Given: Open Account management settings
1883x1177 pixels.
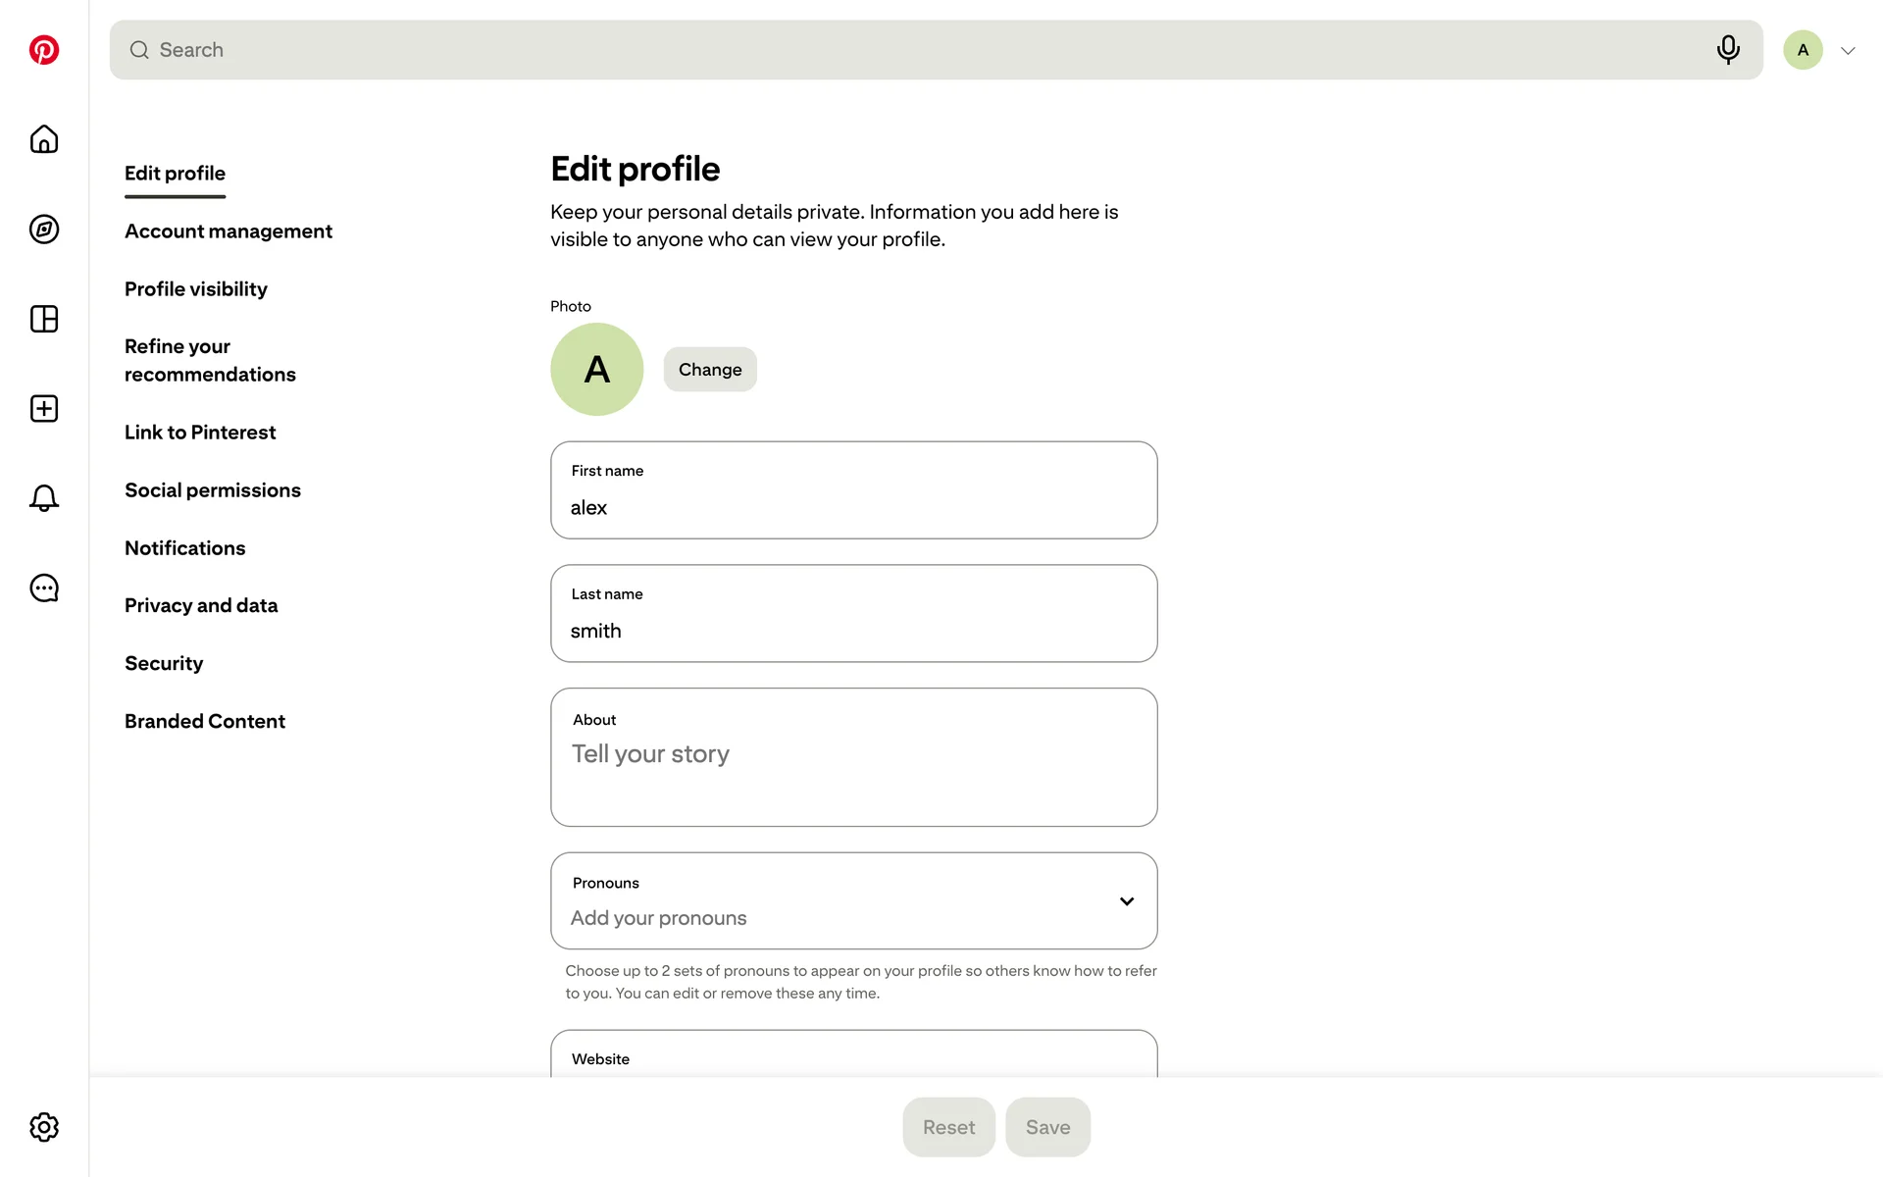Looking at the screenshot, I should click(x=229, y=231).
